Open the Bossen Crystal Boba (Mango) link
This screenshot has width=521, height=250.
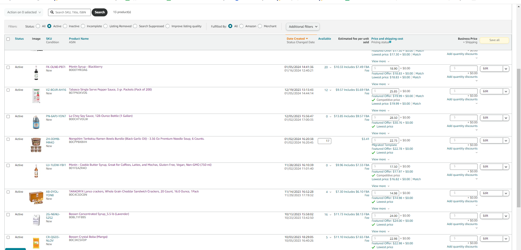pos(88,237)
